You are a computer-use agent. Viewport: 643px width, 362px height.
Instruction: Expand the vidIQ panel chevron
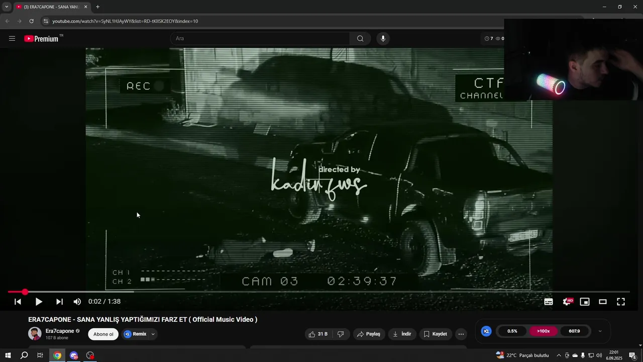pyautogui.click(x=600, y=331)
